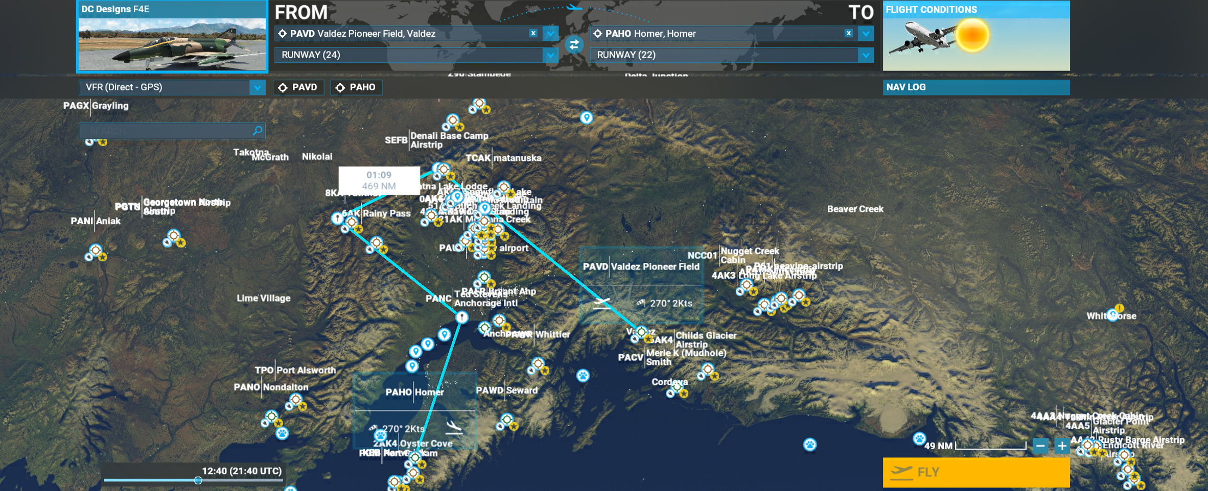Select the airport marker under the Cordova label
Image resolution: width=1208 pixels, height=491 pixels.
click(677, 388)
